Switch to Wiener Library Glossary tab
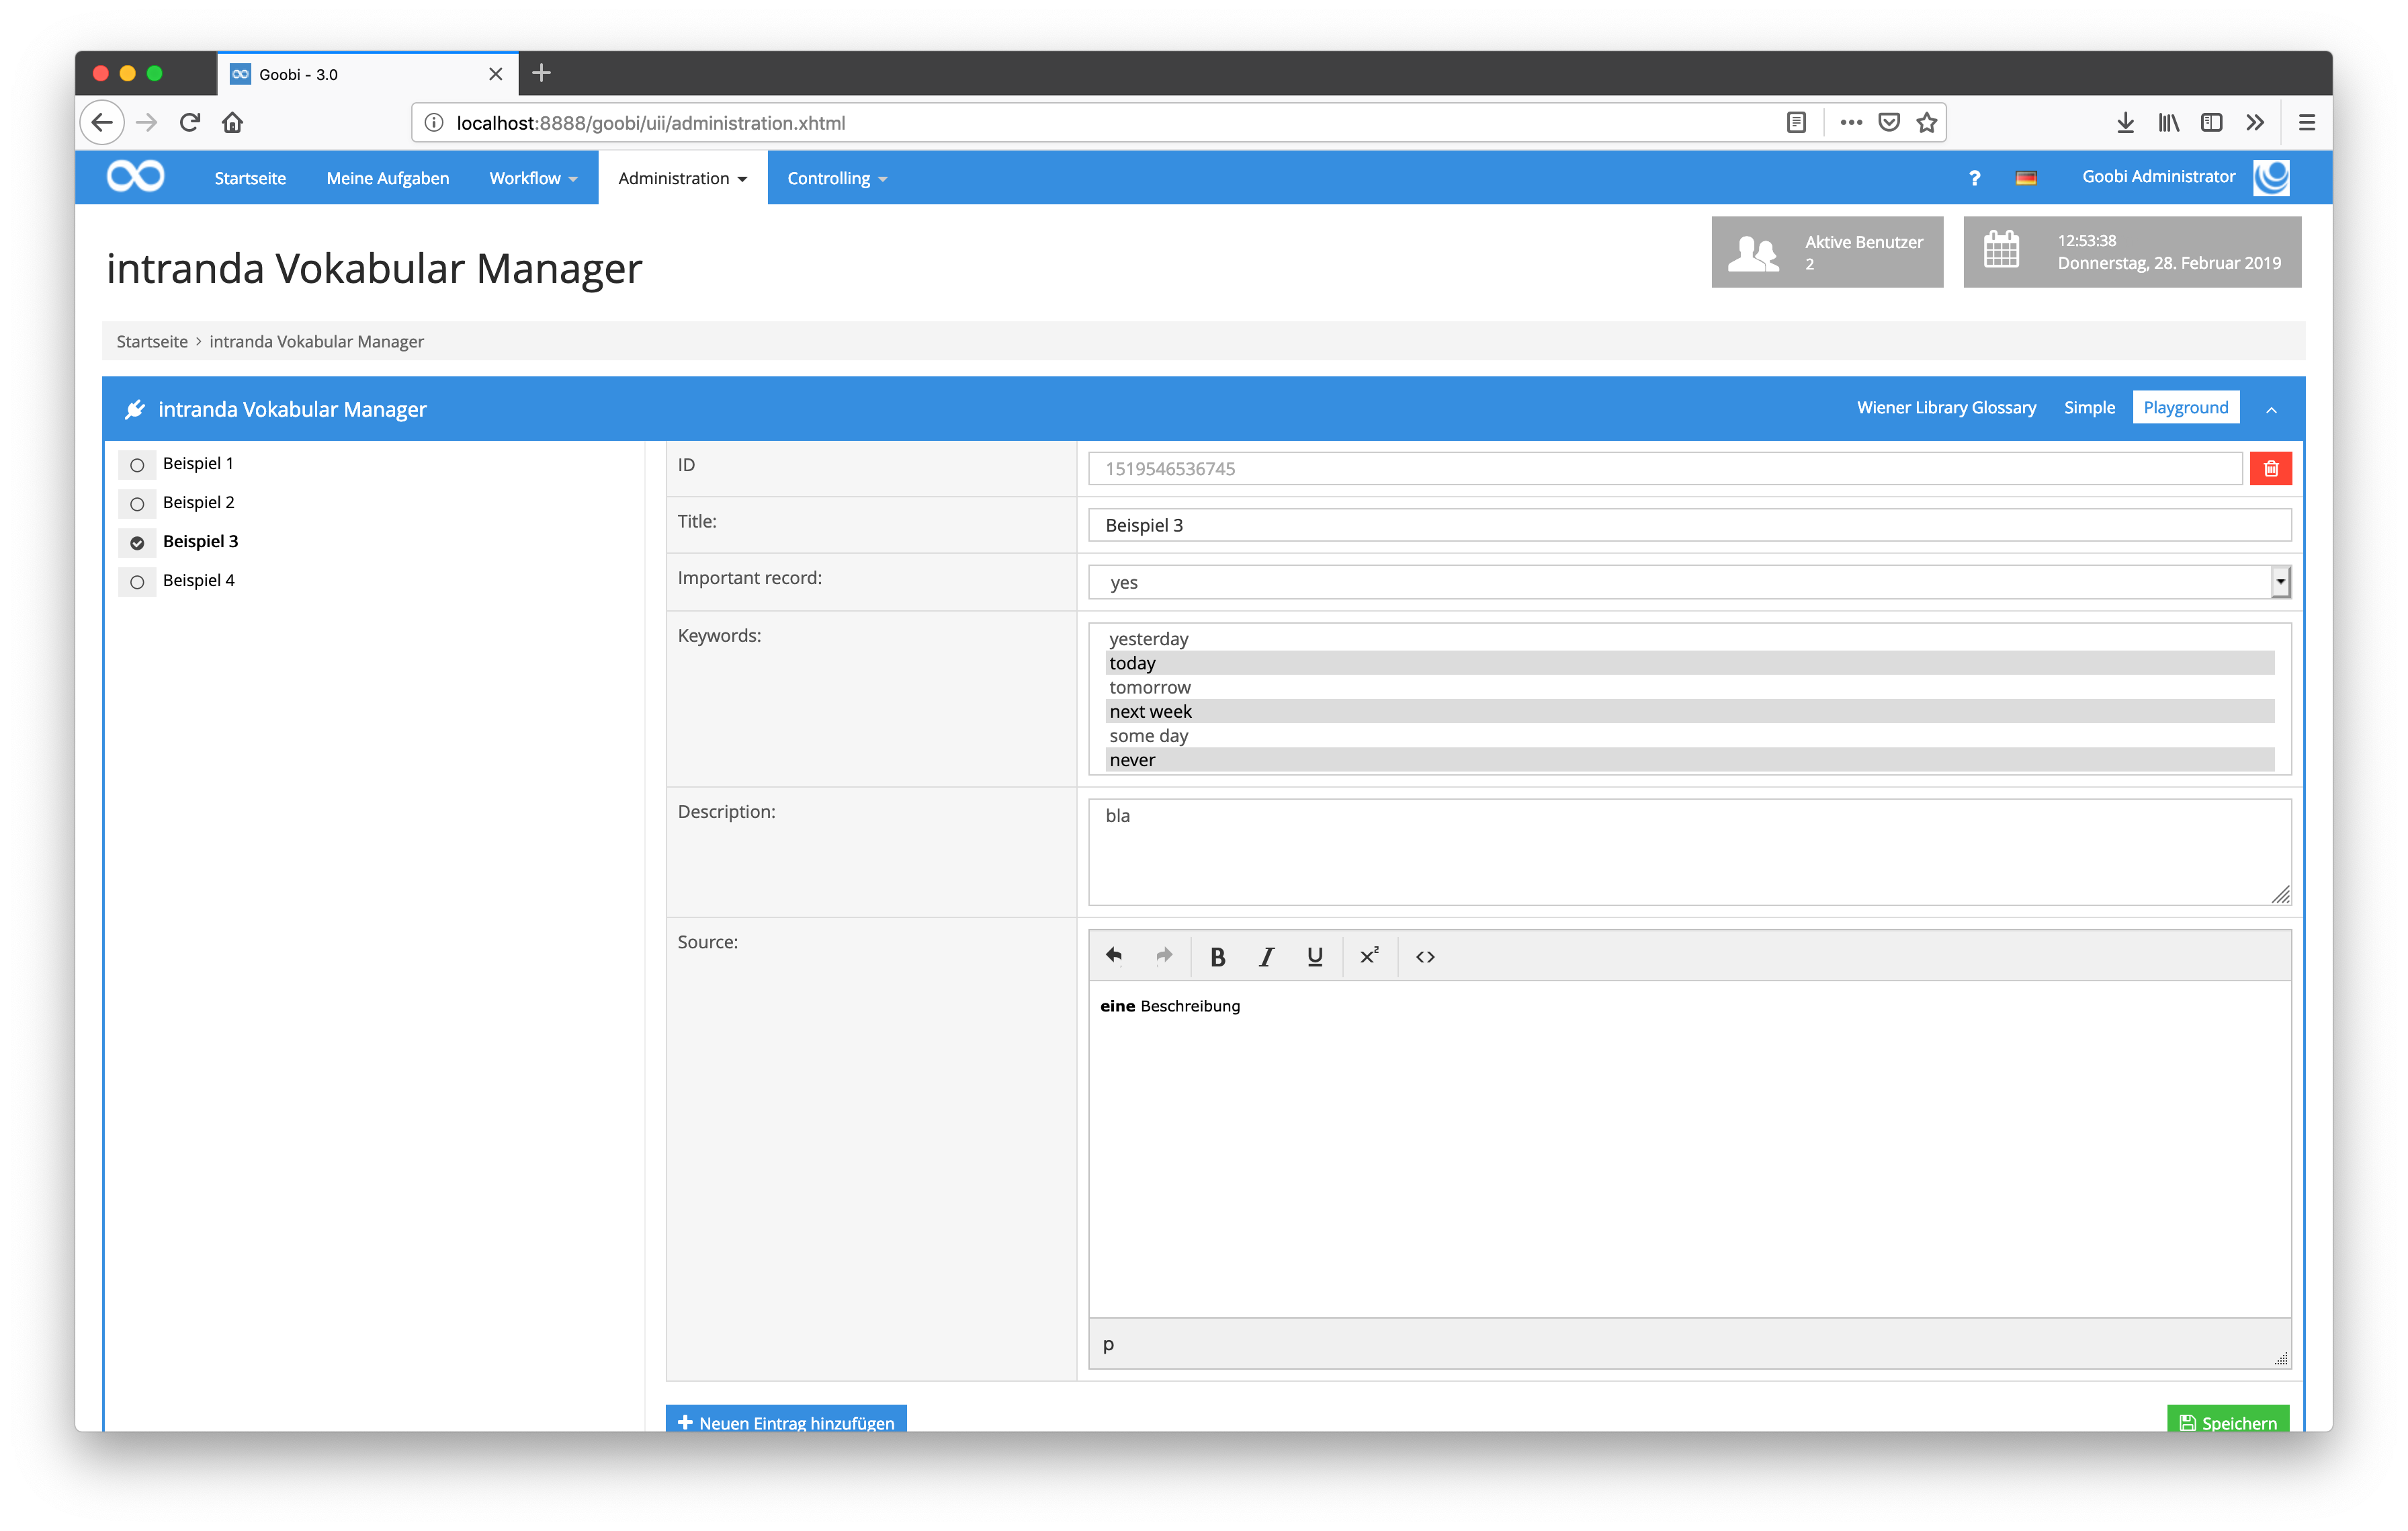The height and width of the screenshot is (1531, 2408). click(x=1946, y=408)
